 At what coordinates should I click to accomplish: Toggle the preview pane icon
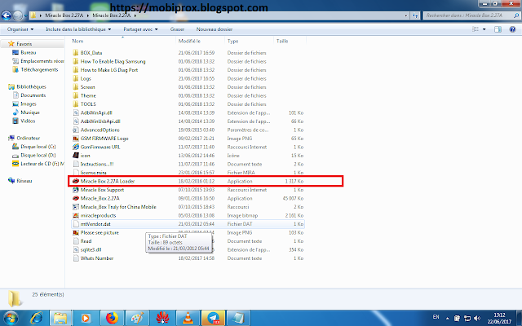(x=498, y=29)
